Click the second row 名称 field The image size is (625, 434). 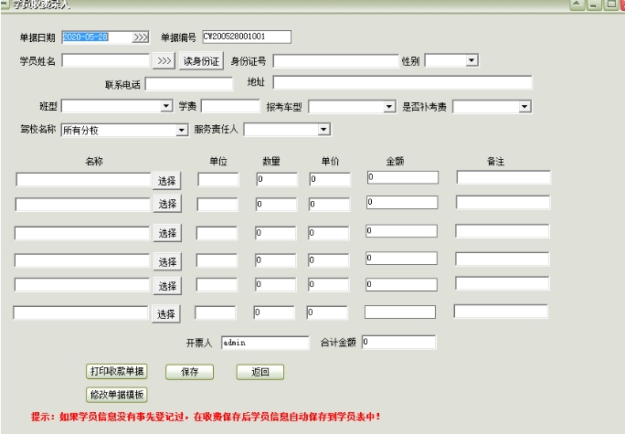(83, 205)
